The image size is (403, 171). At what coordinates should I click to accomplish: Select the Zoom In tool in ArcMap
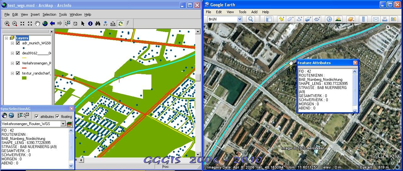[7, 24]
